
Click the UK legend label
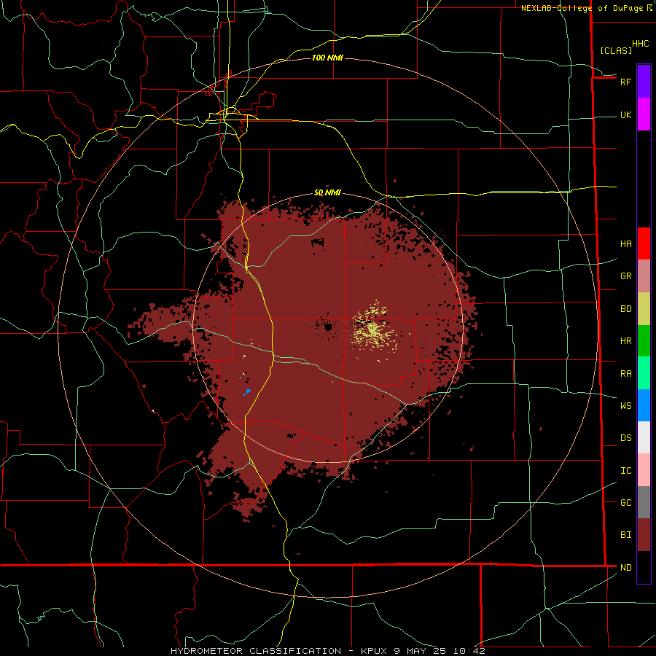[x=625, y=114]
